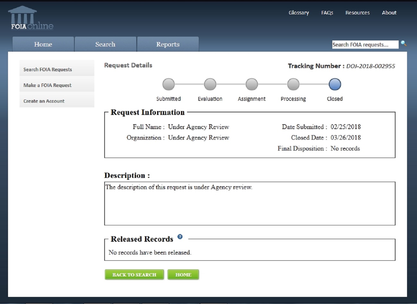This screenshot has height=304, width=417.
Task: Open the Resources link
Action: [357, 13]
